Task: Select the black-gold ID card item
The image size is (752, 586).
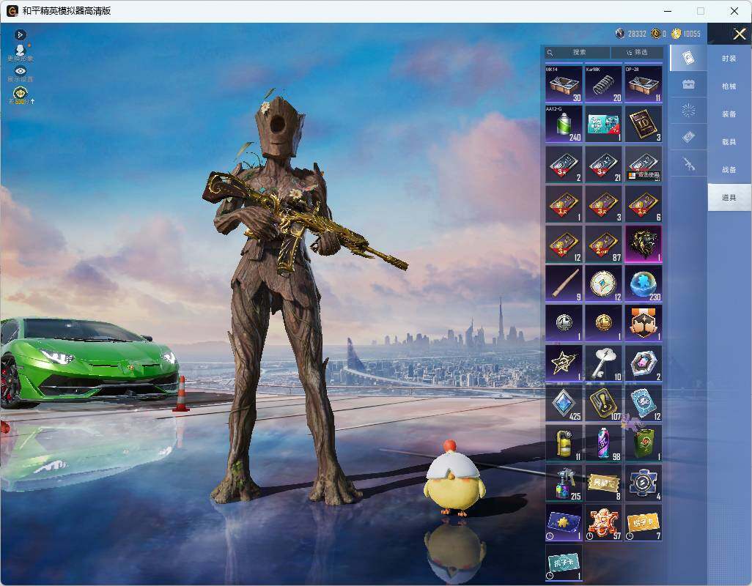Action: click(x=644, y=124)
